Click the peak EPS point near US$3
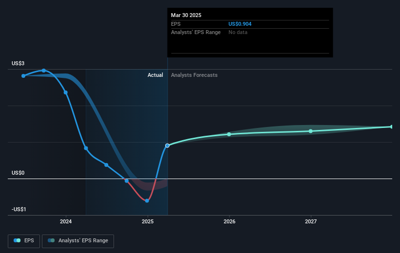 (44, 71)
